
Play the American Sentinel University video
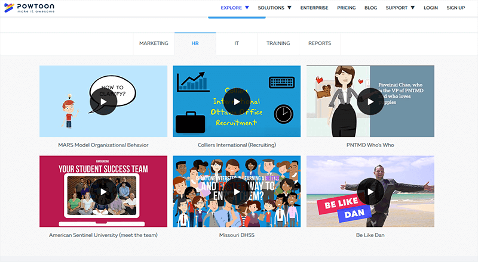click(x=103, y=192)
